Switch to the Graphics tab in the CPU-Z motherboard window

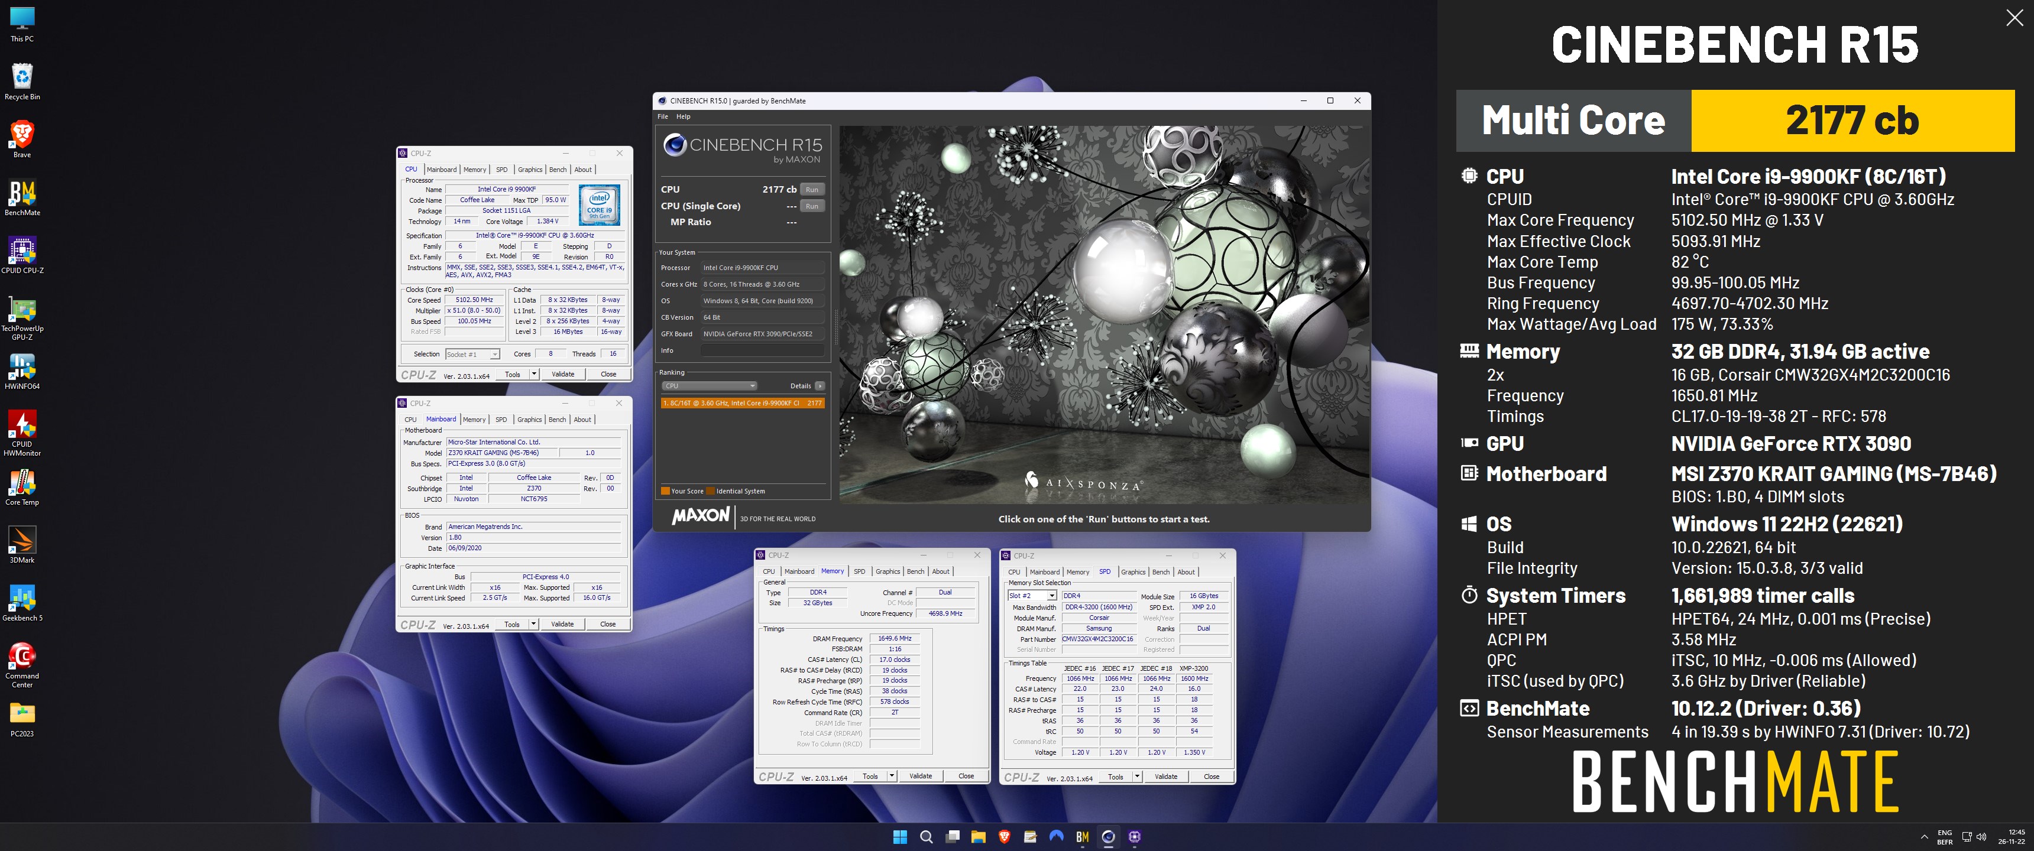coord(529,420)
